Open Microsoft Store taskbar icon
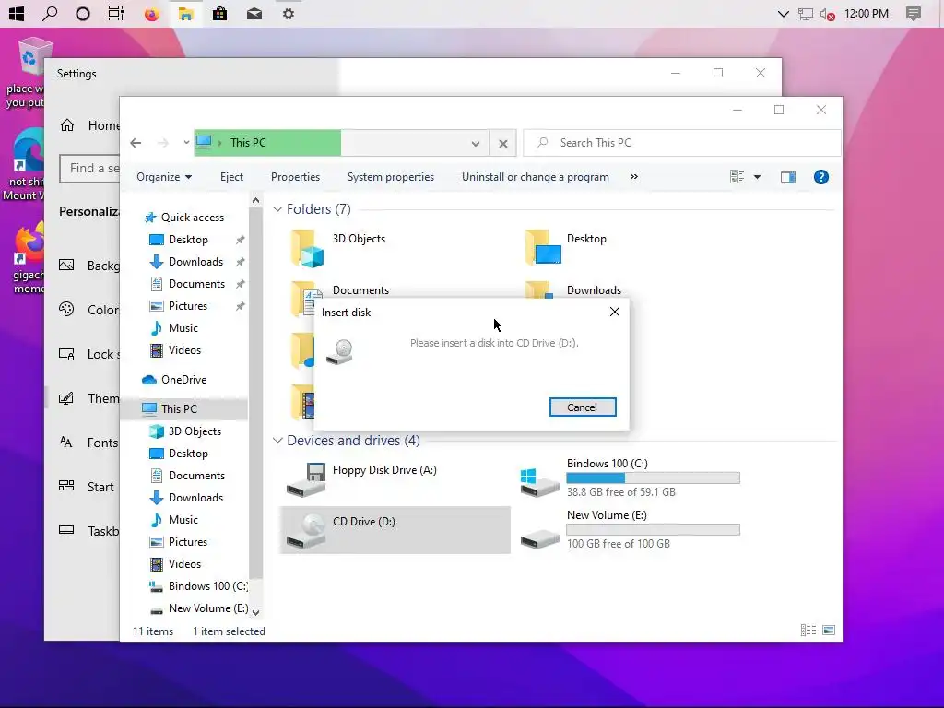This screenshot has height=708, width=944. pyautogui.click(x=219, y=13)
